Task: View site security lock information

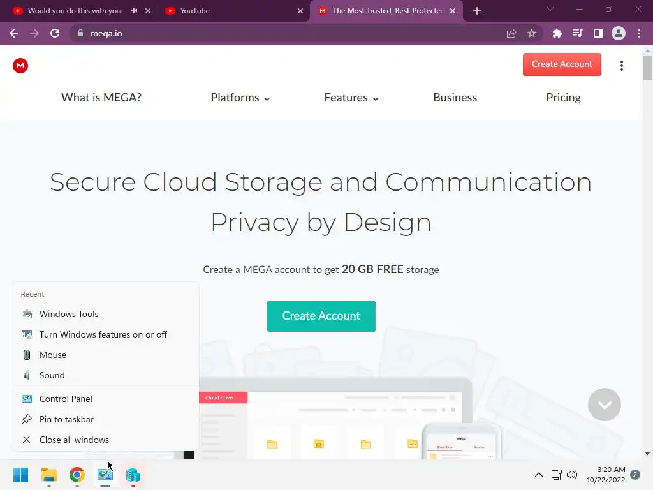Action: pos(80,33)
